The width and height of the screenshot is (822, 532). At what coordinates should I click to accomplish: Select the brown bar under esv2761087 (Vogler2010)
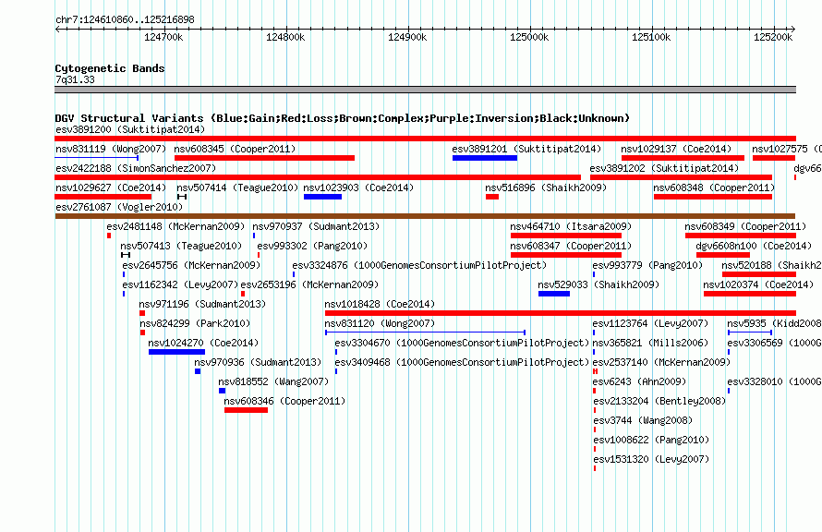coord(425,216)
